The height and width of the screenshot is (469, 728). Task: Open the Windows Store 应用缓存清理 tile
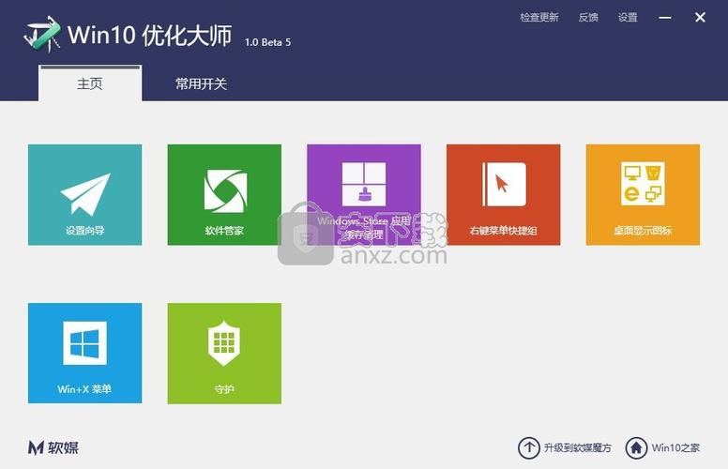click(364, 194)
